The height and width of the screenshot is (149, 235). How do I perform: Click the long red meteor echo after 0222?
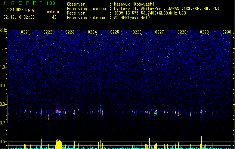click(59, 112)
